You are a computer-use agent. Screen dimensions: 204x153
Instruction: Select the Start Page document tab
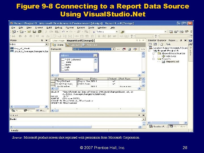click(x=58, y=41)
